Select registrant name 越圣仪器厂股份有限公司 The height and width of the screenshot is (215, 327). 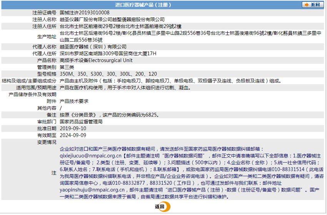point(86,19)
